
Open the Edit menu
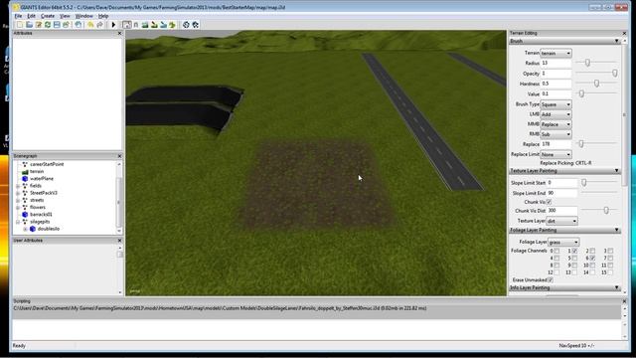tap(31, 16)
